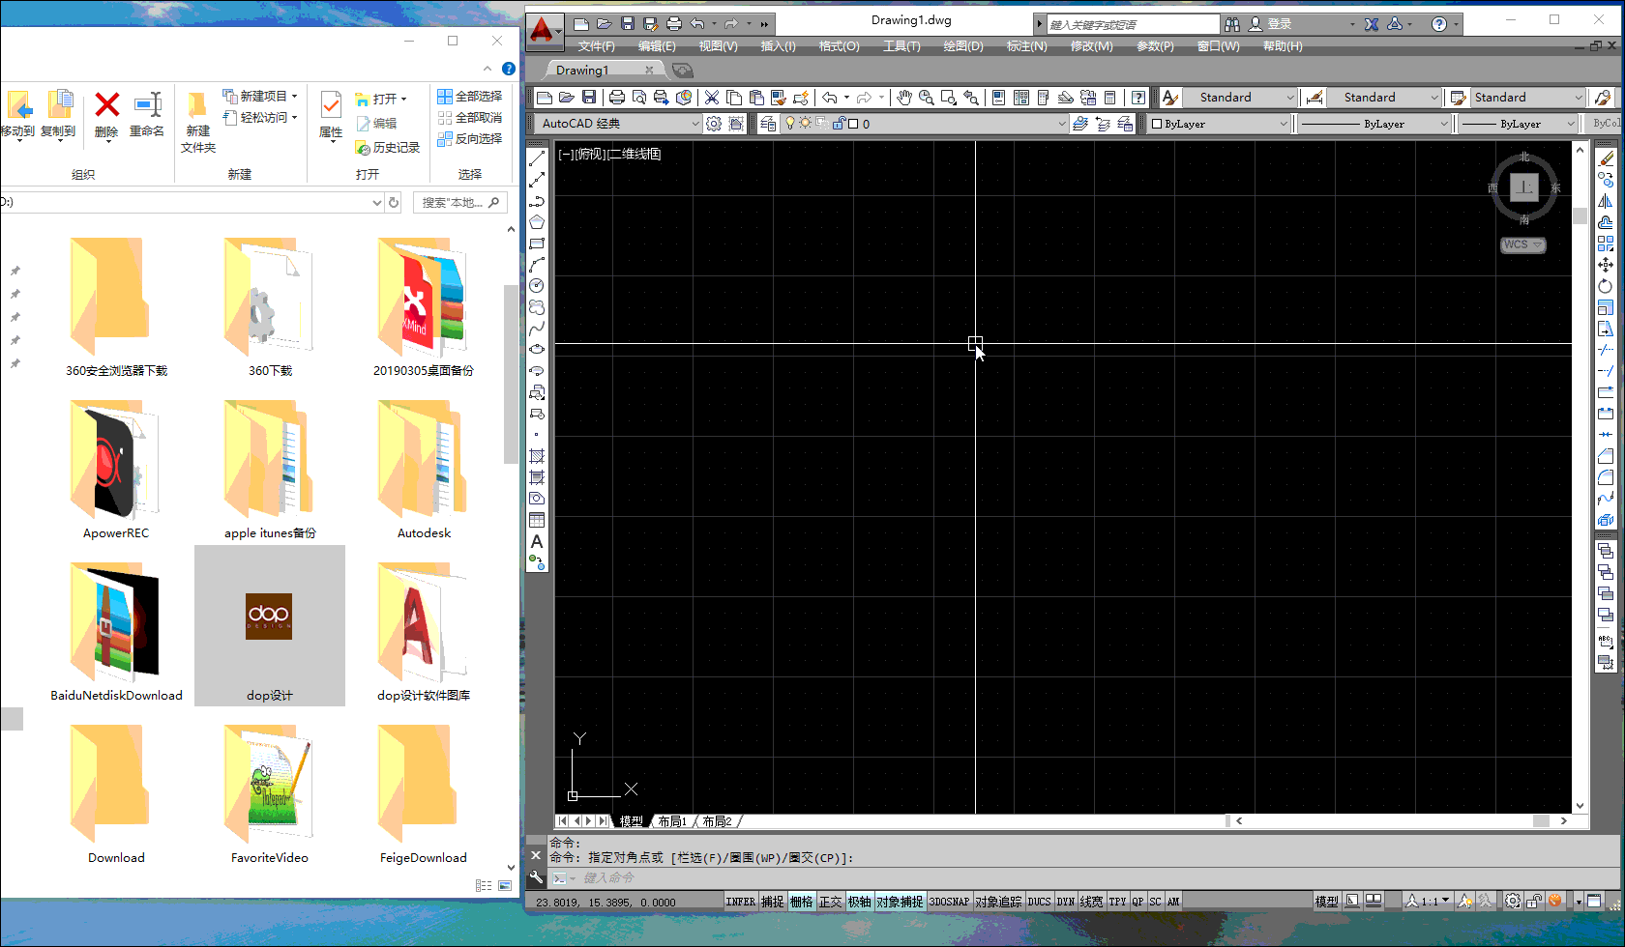This screenshot has height=947, width=1625.
Task: Click 历史记录 in Explorer ribbon
Action: pos(388,148)
